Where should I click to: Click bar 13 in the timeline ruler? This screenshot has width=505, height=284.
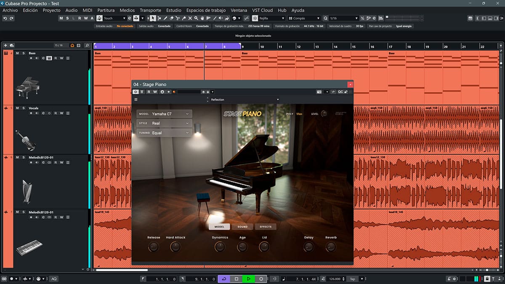tap(317, 47)
